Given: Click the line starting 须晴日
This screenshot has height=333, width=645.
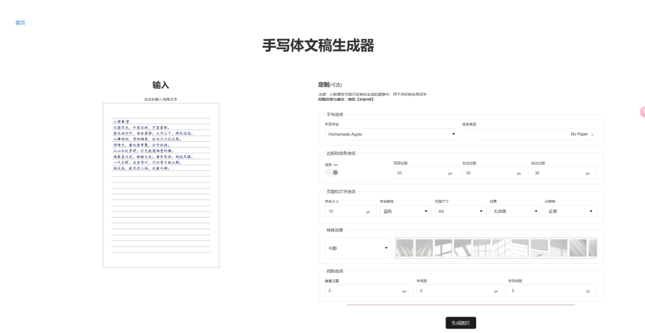Looking at the screenshot, I should 141,145.
